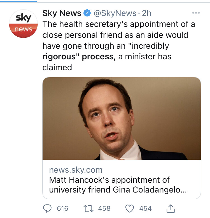View the 458 retweets count

tap(104, 208)
